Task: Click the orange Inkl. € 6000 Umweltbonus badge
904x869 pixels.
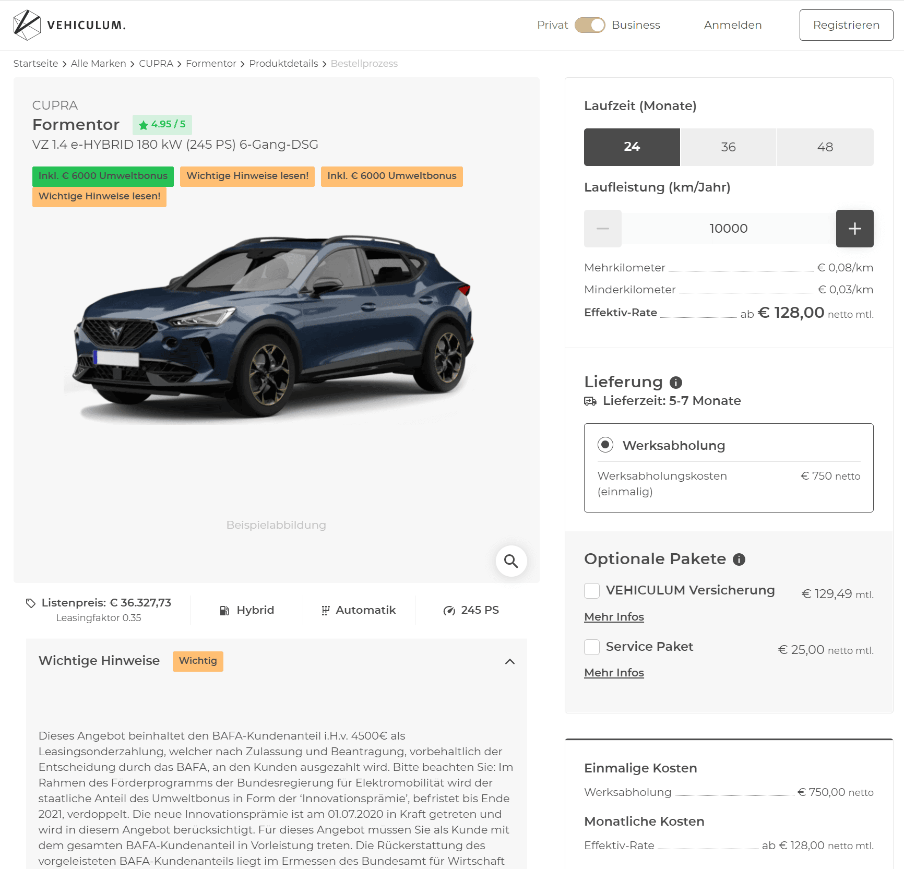Action: [392, 176]
